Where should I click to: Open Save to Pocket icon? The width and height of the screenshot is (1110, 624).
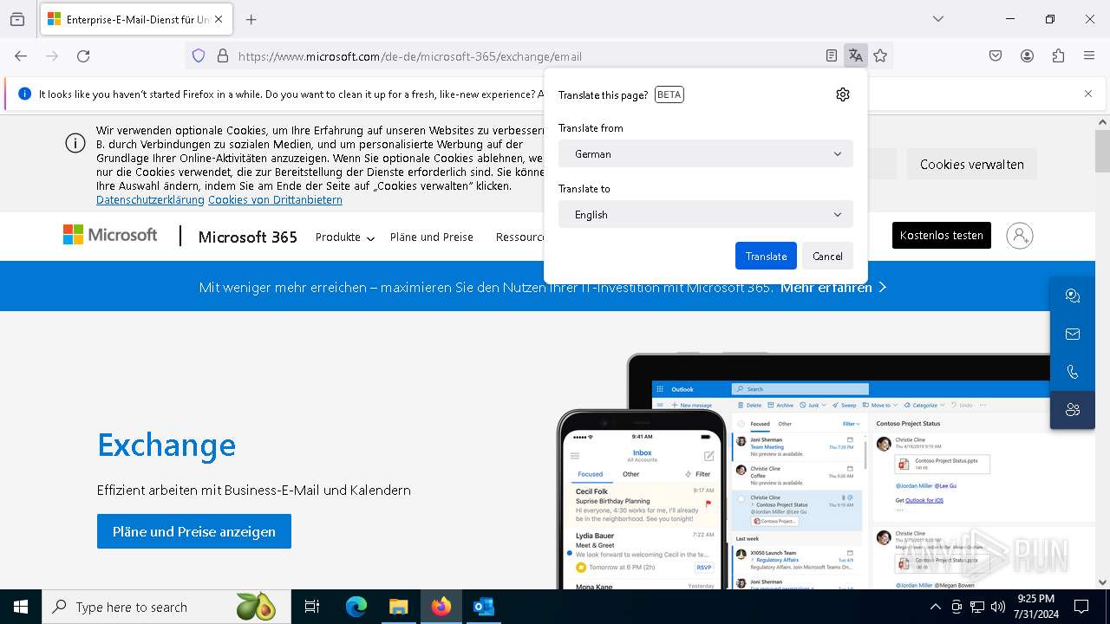click(x=996, y=55)
